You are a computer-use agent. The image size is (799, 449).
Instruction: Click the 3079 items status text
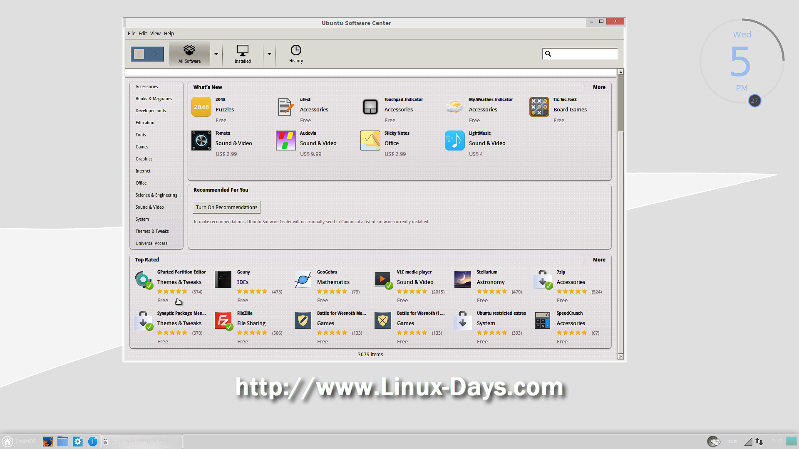pos(370,355)
